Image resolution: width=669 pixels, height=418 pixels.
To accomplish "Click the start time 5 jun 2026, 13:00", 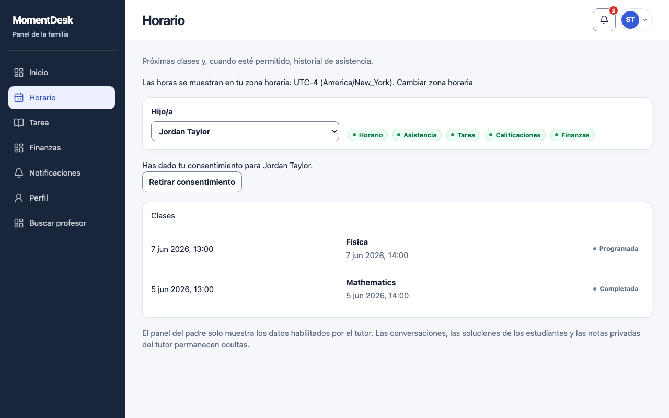I will point(182,289).
